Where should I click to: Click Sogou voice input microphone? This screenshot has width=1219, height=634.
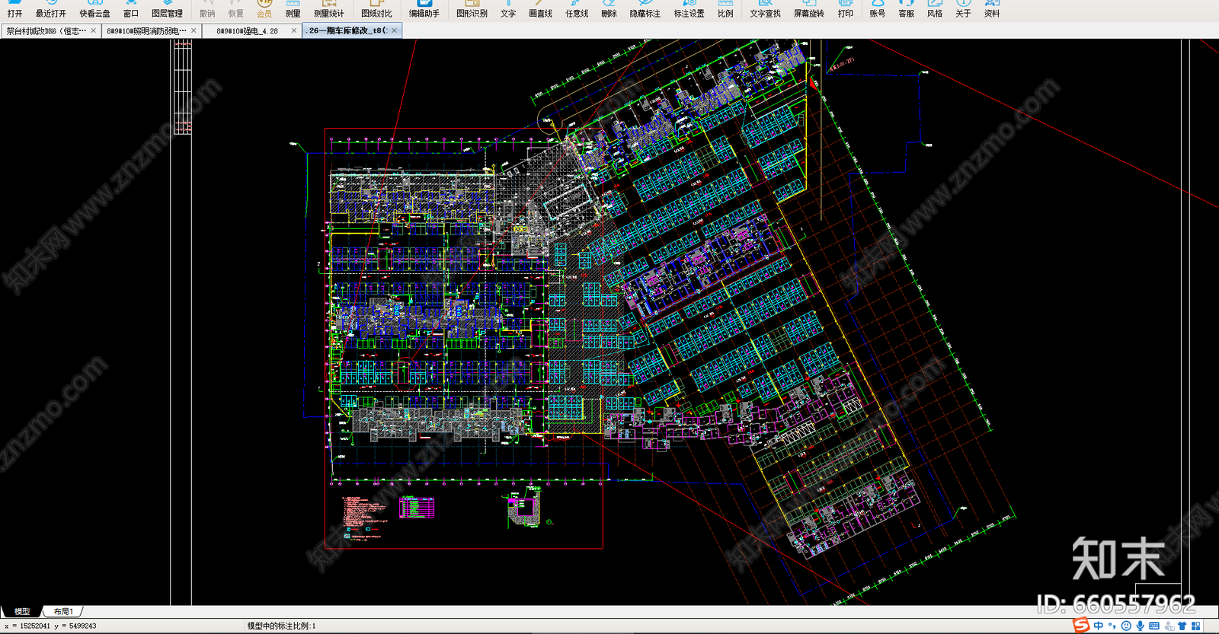1140,626
